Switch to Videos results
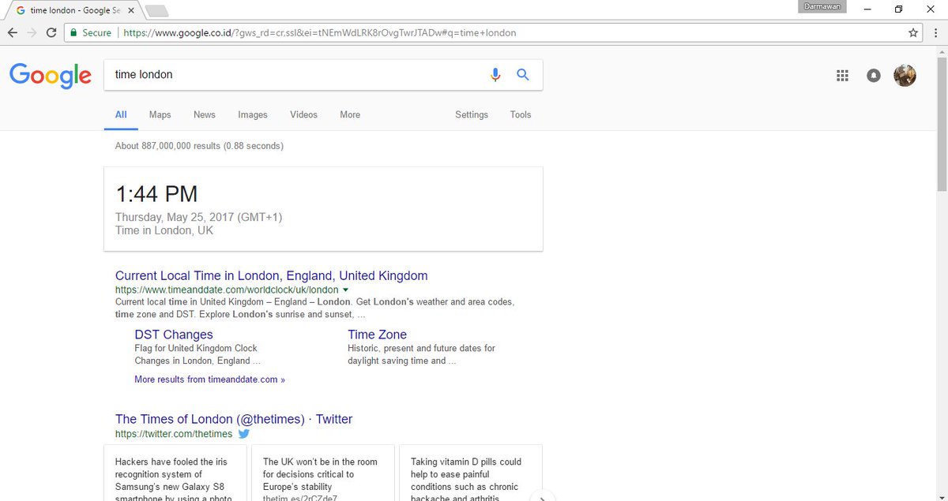 tap(303, 114)
